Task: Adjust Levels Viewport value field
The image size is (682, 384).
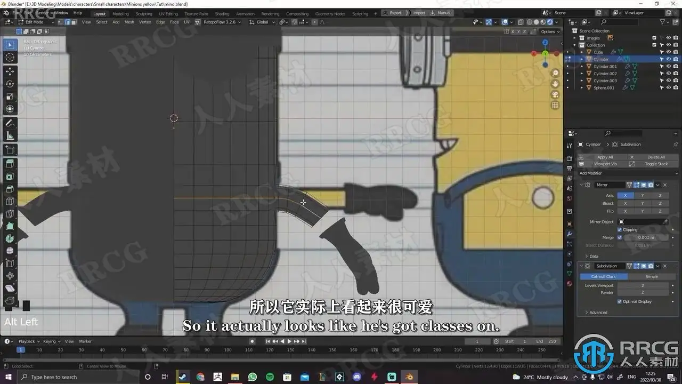Action: [x=642, y=285]
